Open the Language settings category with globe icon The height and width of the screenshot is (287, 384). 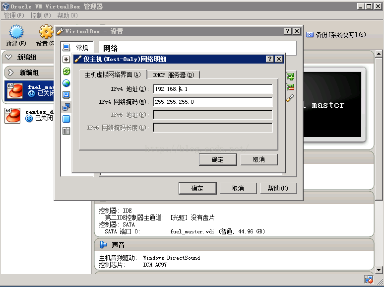pos(66,83)
